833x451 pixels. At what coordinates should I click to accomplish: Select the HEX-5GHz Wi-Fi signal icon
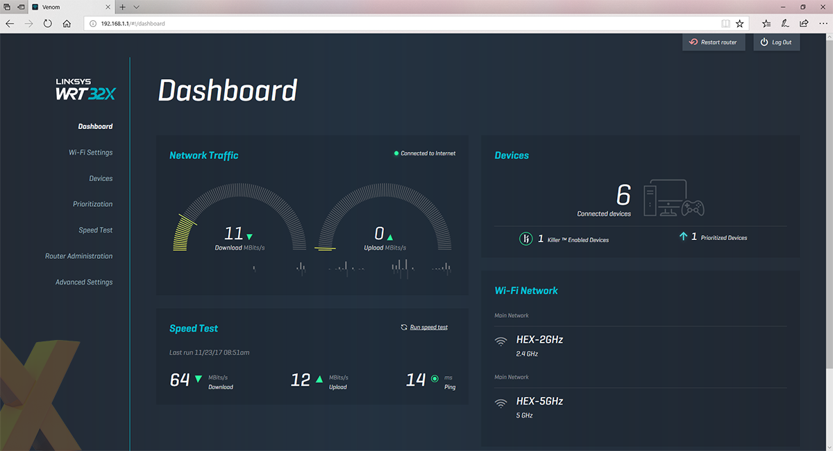pyautogui.click(x=502, y=402)
